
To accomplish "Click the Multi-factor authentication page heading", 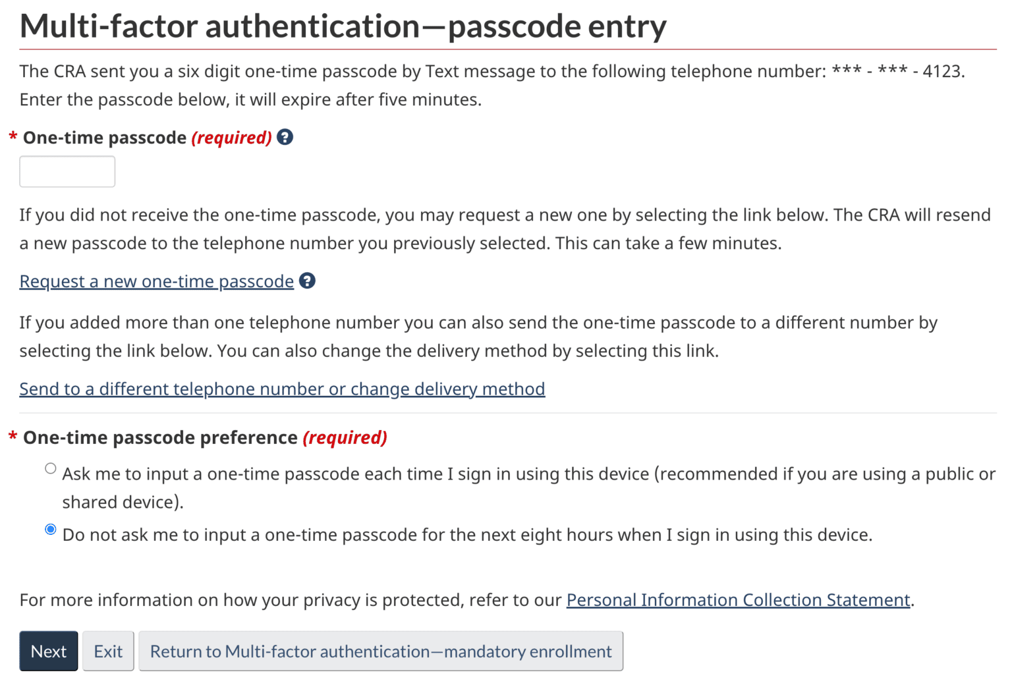I will coord(343,26).
